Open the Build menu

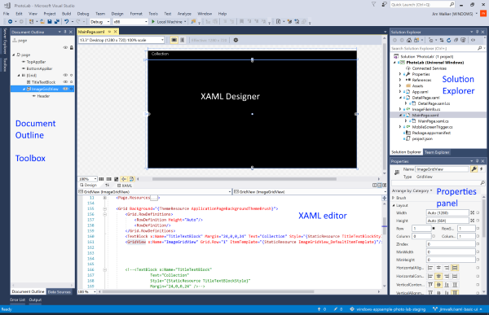coord(67,14)
